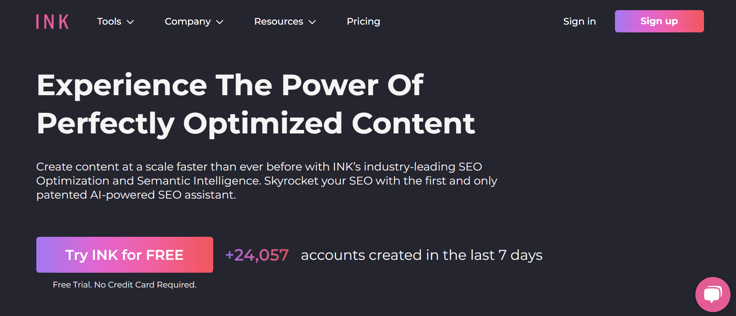The image size is (736, 316).
Task: Expand the Resources dropdown chevron
Action: click(312, 22)
